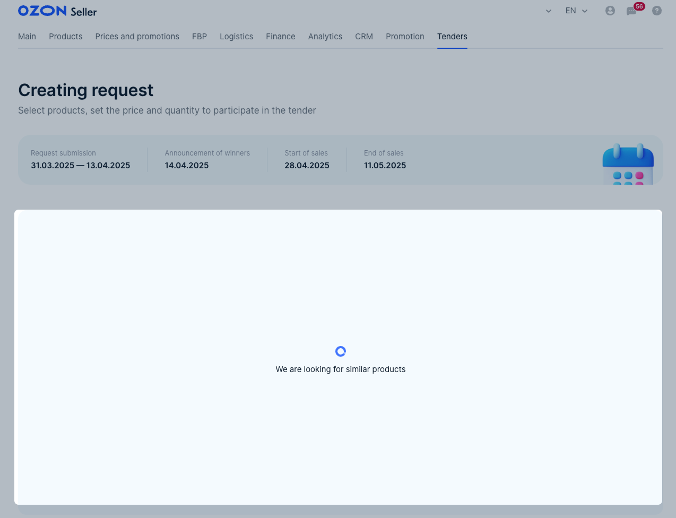Open chat messages with 56 badge
This screenshot has height=518, width=676.
click(631, 11)
